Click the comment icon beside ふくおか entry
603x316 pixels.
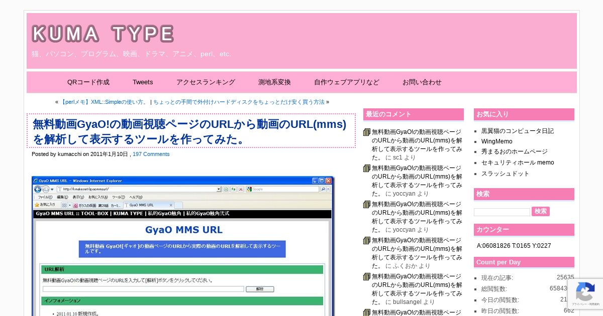pyautogui.click(x=367, y=241)
